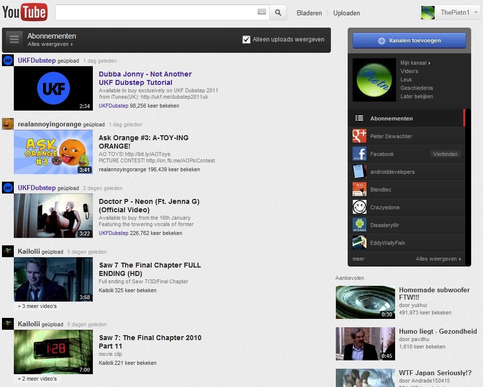The width and height of the screenshot is (483, 387).
Task: Expand Alles weergeven at sidebar bottom
Action: click(438, 259)
